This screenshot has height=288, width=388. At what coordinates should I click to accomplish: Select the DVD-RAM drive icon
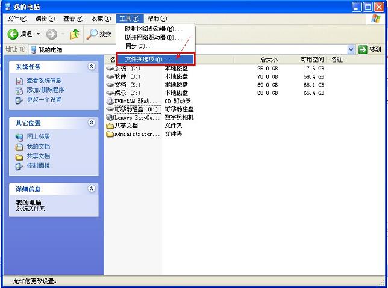(110, 101)
